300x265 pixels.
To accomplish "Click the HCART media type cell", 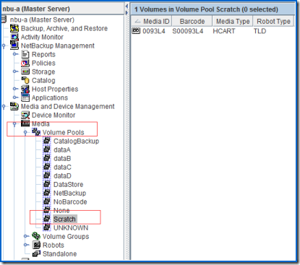I will [x=224, y=31].
